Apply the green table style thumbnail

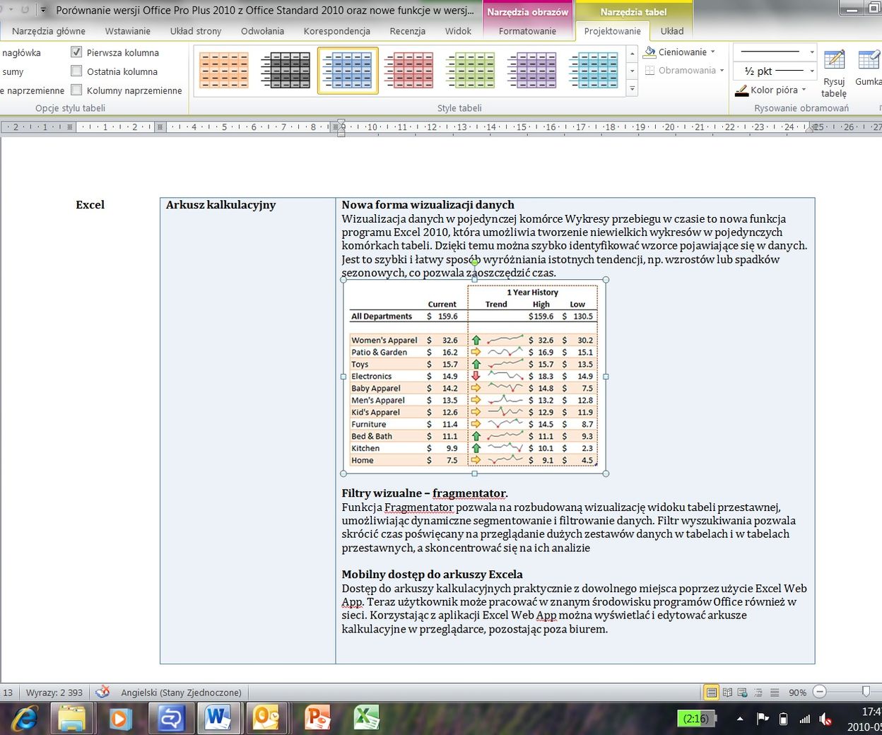(x=471, y=71)
